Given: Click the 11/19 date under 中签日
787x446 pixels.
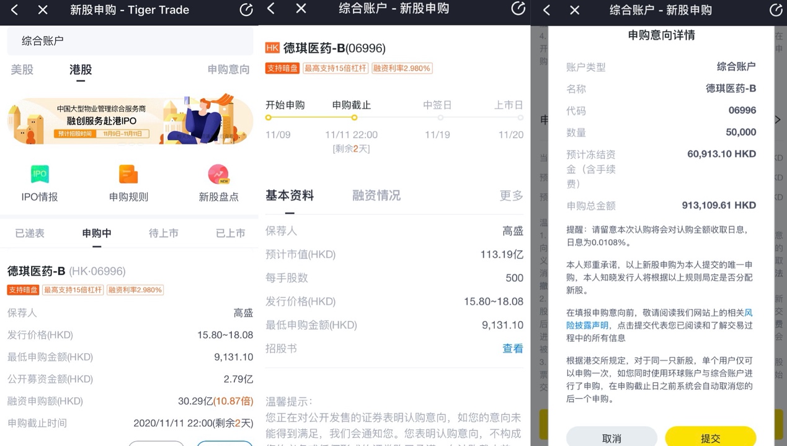Looking at the screenshot, I should (x=437, y=135).
